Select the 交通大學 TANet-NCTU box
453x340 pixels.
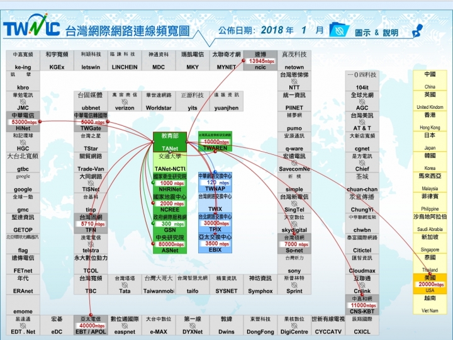coord(170,162)
